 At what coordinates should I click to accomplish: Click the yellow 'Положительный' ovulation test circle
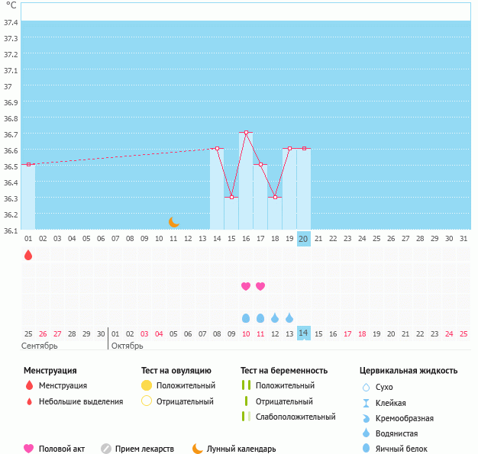(x=147, y=385)
